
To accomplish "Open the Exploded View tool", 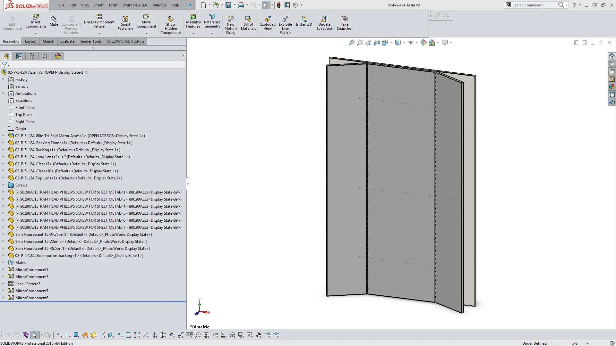I will [x=268, y=19].
